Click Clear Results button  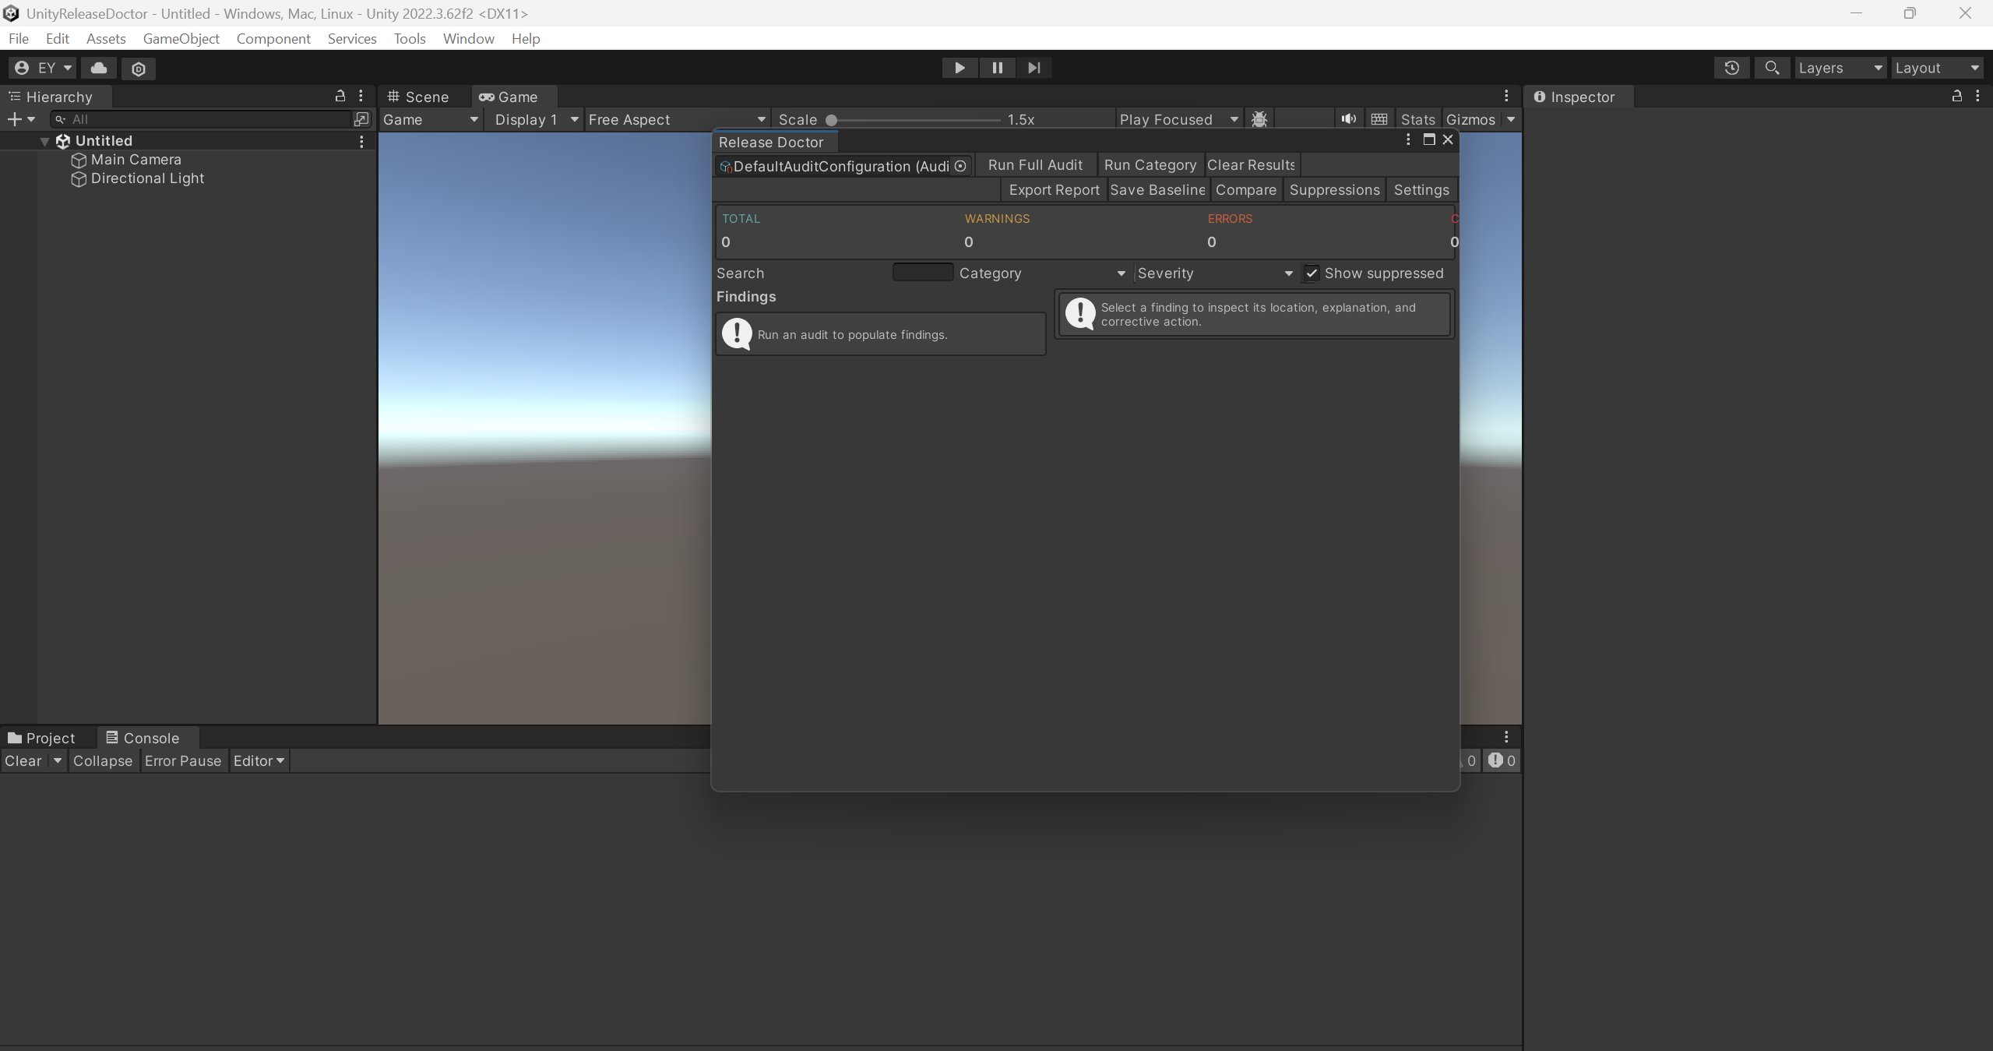pos(1251,165)
